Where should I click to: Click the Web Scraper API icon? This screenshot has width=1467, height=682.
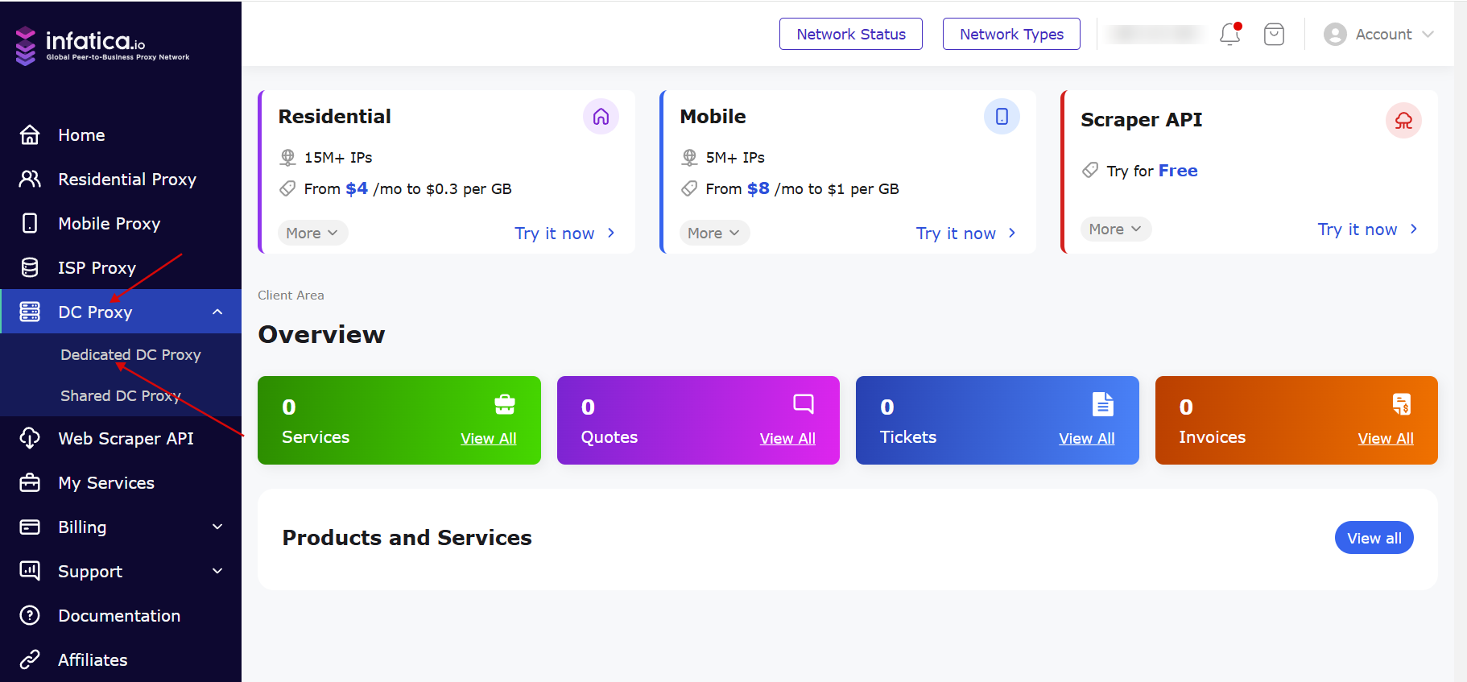click(30, 438)
